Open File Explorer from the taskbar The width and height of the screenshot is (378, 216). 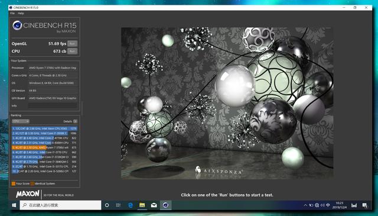point(142,205)
